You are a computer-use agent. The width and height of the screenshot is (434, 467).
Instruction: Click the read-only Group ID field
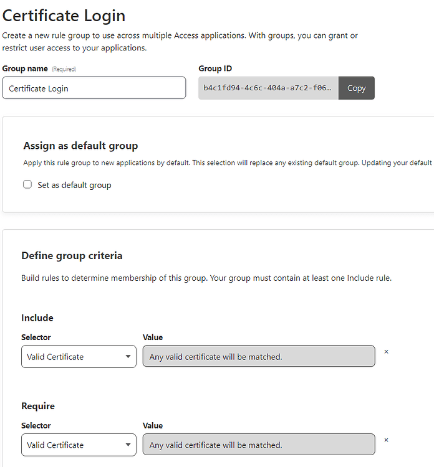coord(268,88)
